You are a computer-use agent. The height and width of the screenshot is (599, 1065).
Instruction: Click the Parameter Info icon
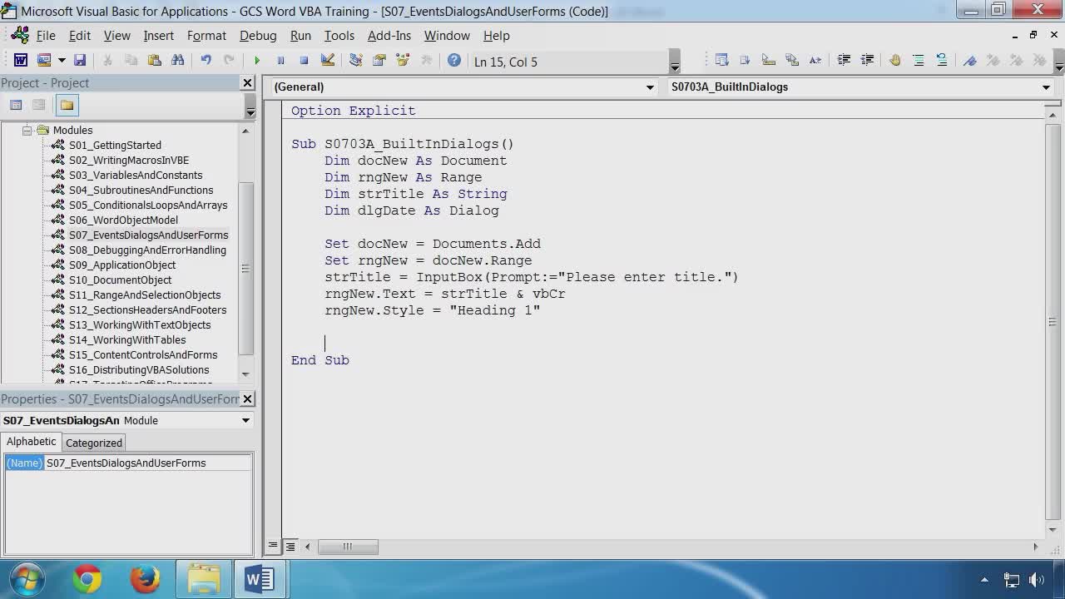[x=792, y=60]
